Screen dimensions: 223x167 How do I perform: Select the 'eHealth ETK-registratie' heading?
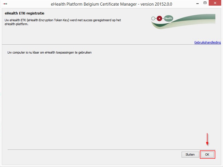(24, 13)
